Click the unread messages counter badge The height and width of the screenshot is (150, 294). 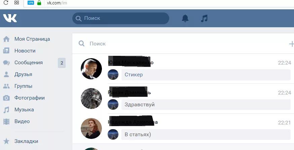click(x=62, y=63)
